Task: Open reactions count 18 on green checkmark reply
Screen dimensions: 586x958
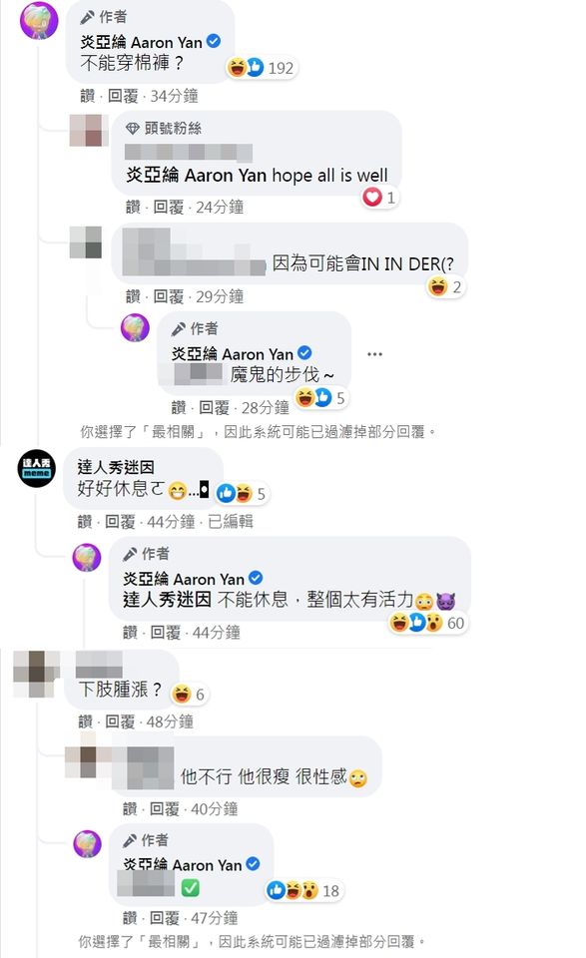Action: [302, 891]
